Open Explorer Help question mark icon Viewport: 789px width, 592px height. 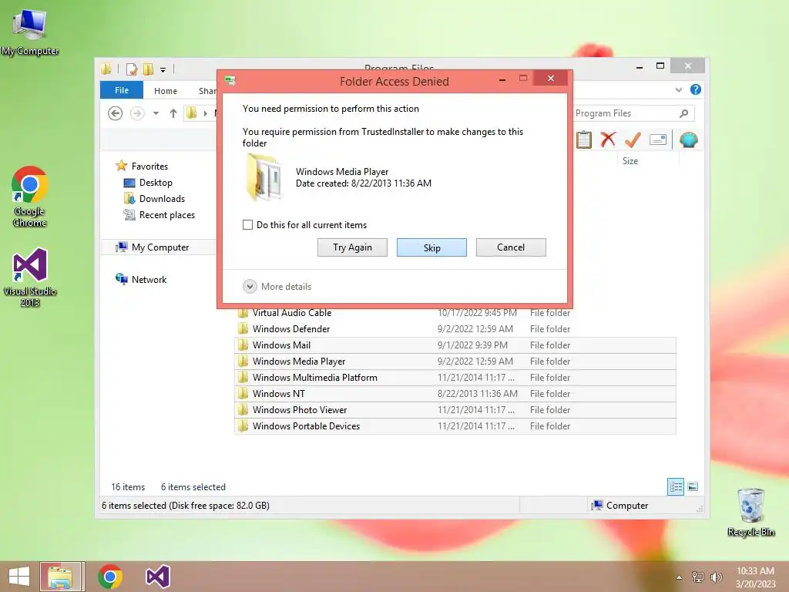coord(696,89)
